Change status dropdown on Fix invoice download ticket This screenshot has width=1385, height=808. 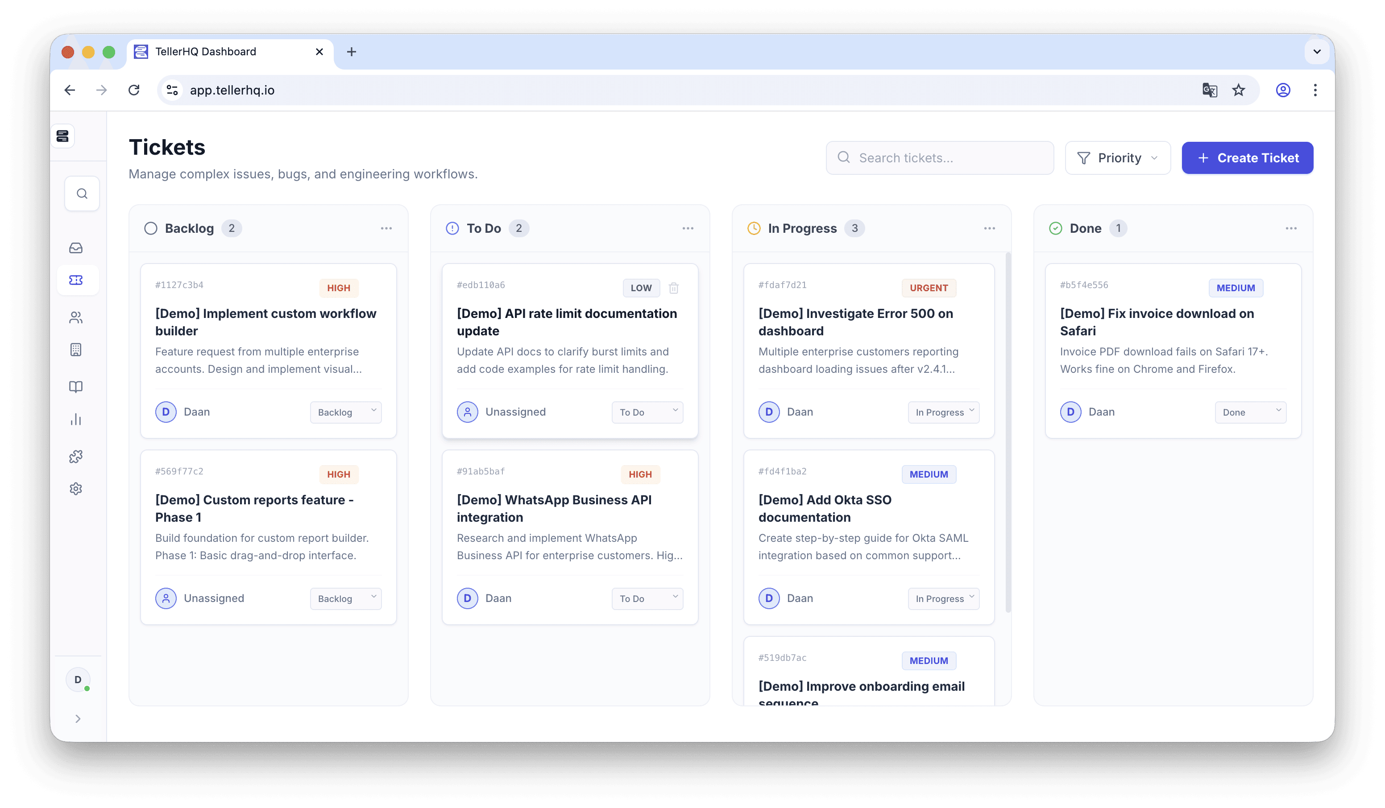[x=1250, y=412]
